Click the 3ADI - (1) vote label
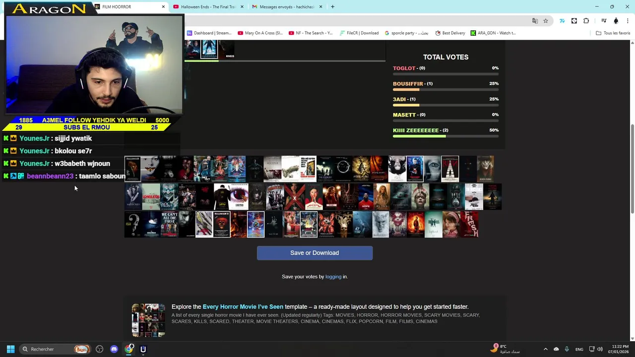 pos(404,99)
